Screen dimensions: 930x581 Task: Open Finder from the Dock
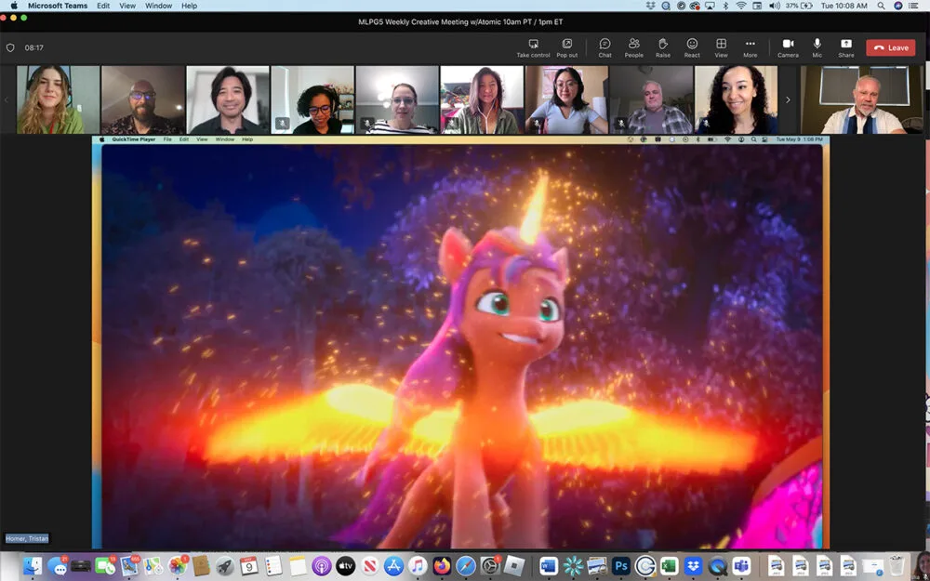[33, 566]
